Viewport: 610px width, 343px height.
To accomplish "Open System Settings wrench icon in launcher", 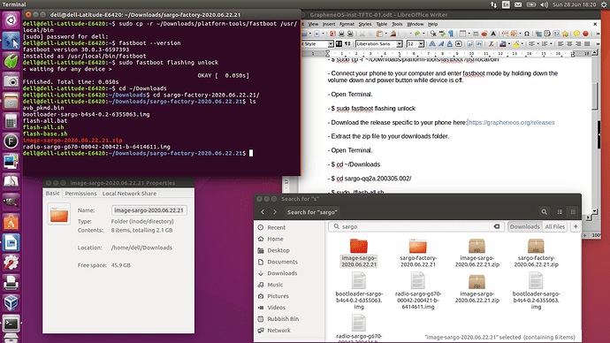I will (11, 263).
